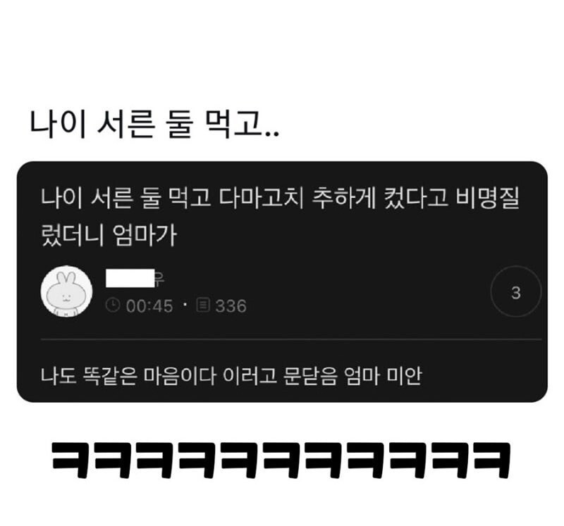Click the clock icon beside 00:45

[x=113, y=306]
